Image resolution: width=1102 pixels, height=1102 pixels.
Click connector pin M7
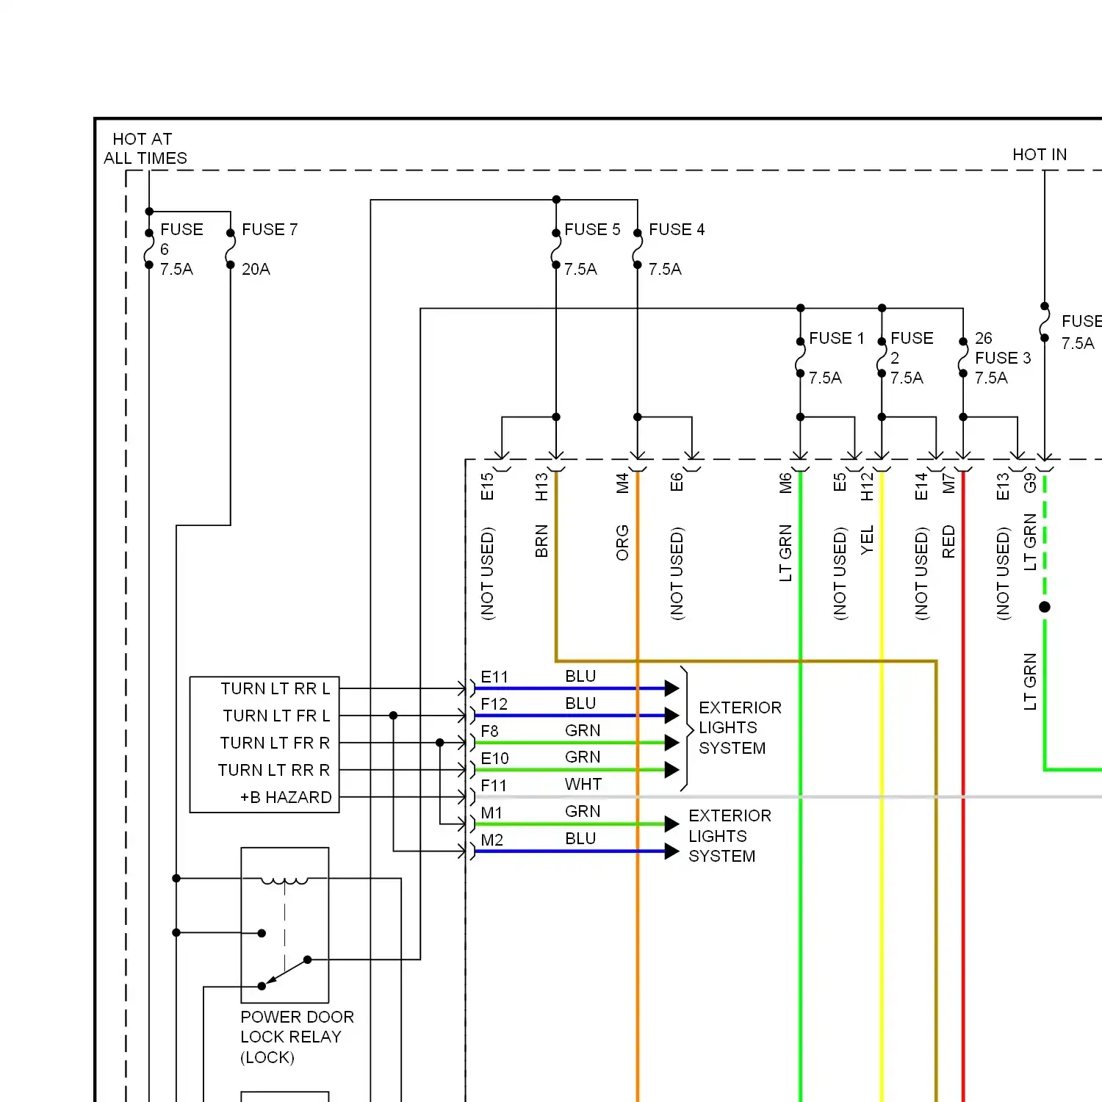click(x=948, y=483)
